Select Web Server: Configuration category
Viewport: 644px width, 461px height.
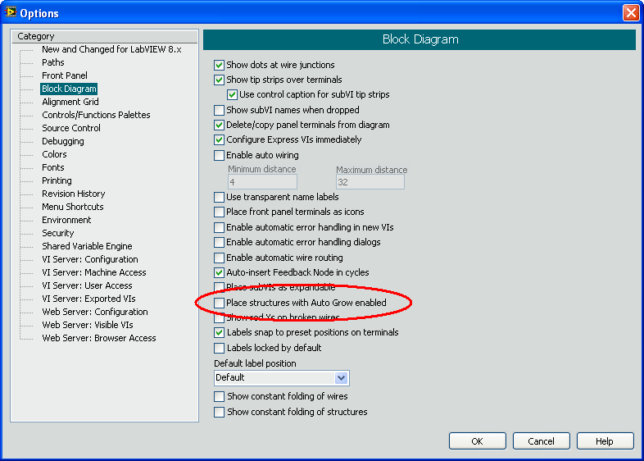click(x=95, y=313)
